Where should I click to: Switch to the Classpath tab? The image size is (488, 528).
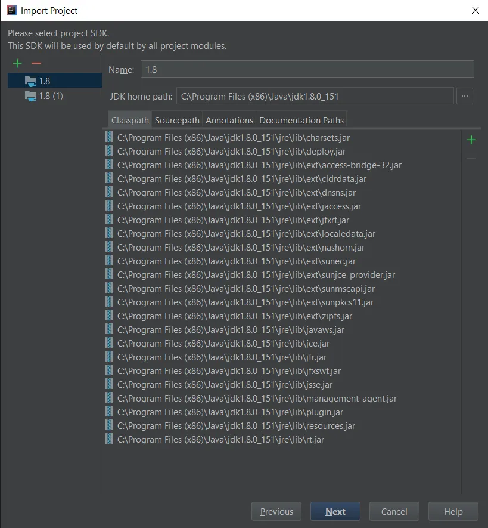pyautogui.click(x=130, y=120)
